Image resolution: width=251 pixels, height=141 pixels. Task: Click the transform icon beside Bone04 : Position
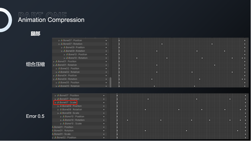[56, 76]
